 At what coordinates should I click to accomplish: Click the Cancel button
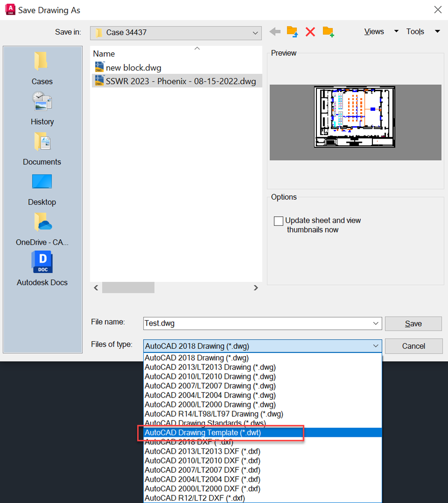click(x=414, y=346)
